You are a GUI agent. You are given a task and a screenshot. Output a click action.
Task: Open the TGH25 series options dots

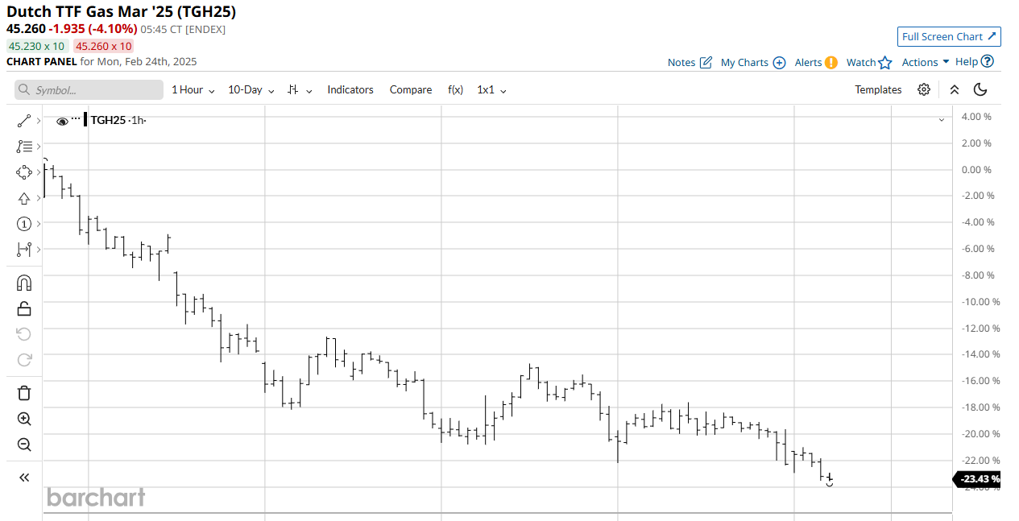[76, 118]
